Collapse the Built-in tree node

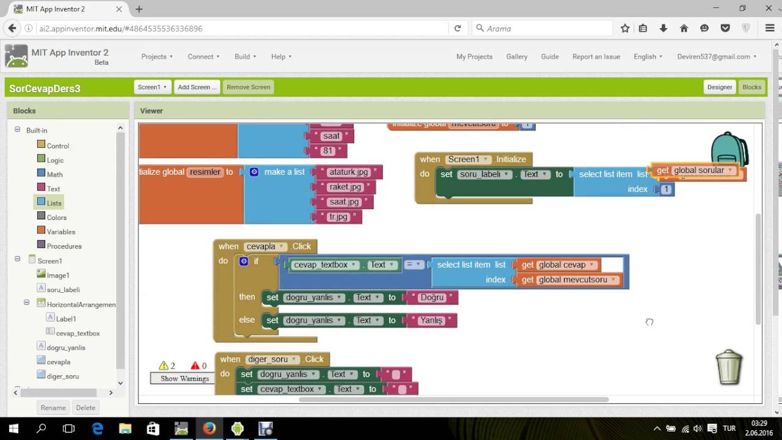(18, 130)
